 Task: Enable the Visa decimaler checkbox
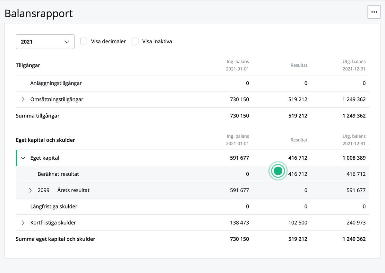click(x=84, y=41)
